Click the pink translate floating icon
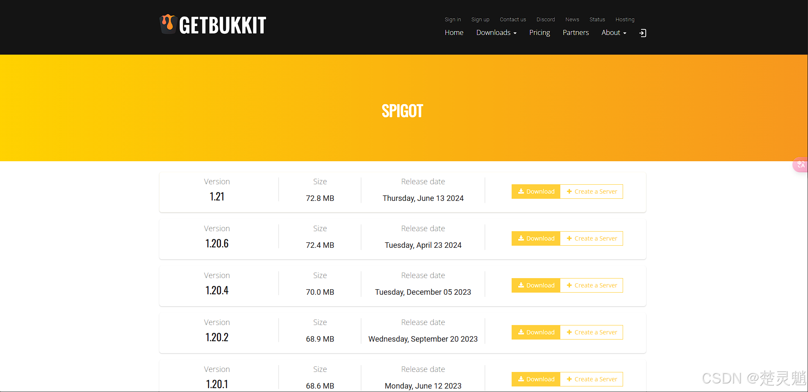The width and height of the screenshot is (808, 392). 801,165
